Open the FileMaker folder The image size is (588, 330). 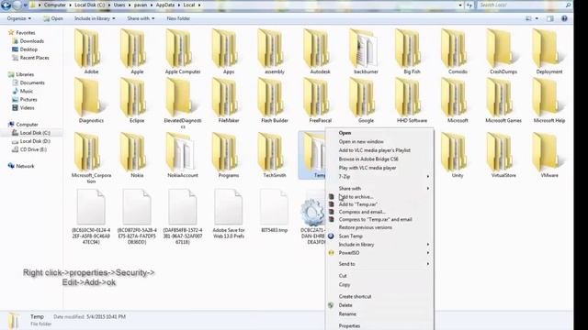229,101
